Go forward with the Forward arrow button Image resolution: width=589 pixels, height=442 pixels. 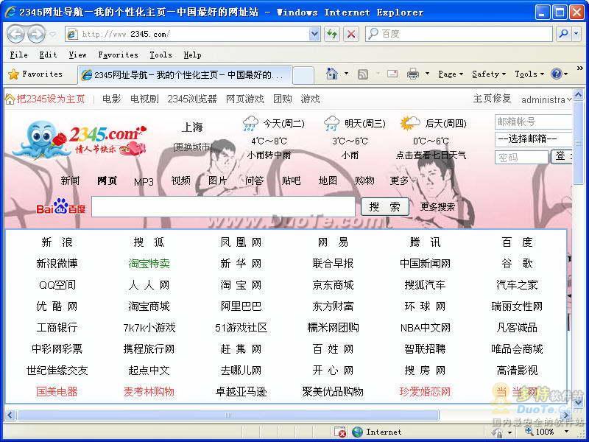36,34
